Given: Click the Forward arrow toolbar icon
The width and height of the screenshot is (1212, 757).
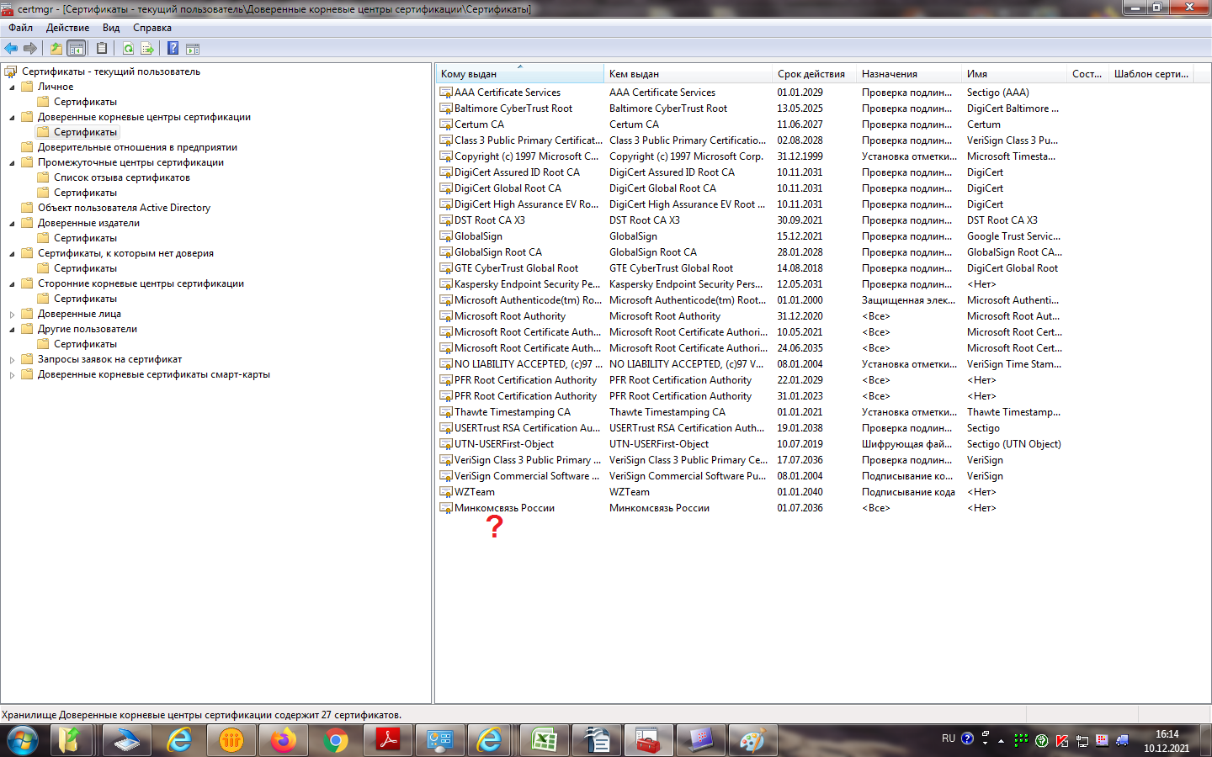Looking at the screenshot, I should pyautogui.click(x=30, y=49).
